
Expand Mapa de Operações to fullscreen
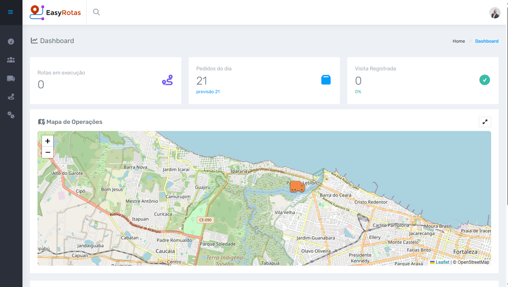coord(485,122)
